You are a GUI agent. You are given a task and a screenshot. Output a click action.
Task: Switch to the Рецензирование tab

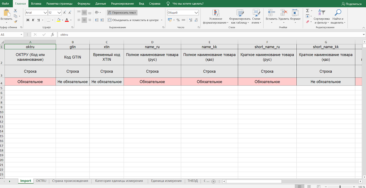[123, 4]
